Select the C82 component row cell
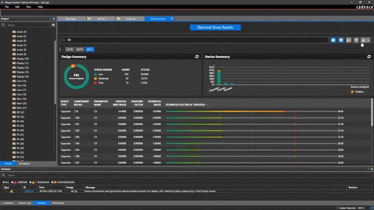Viewport: 374px width, 210px height. click(x=77, y=131)
